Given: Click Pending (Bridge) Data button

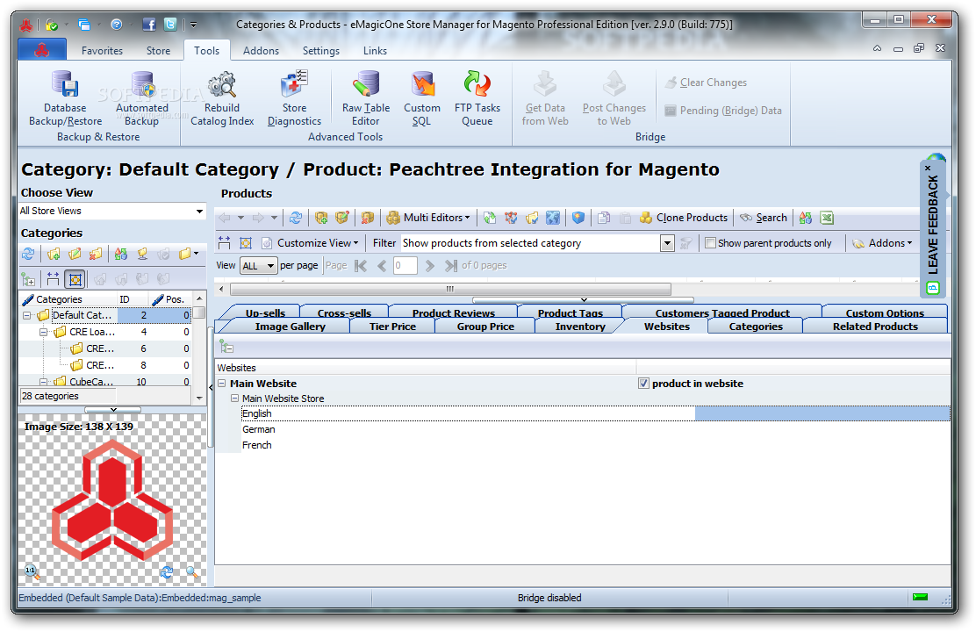Looking at the screenshot, I should [x=723, y=111].
